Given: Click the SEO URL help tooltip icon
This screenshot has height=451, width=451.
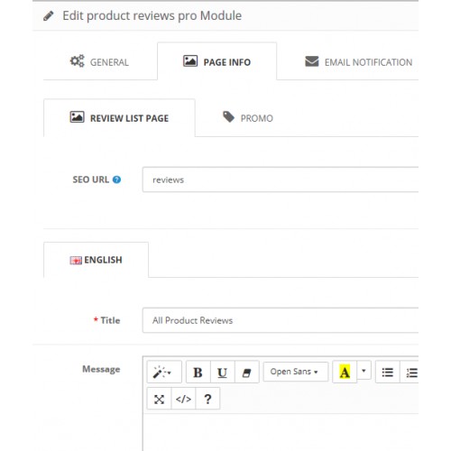Looking at the screenshot, I should (x=116, y=179).
